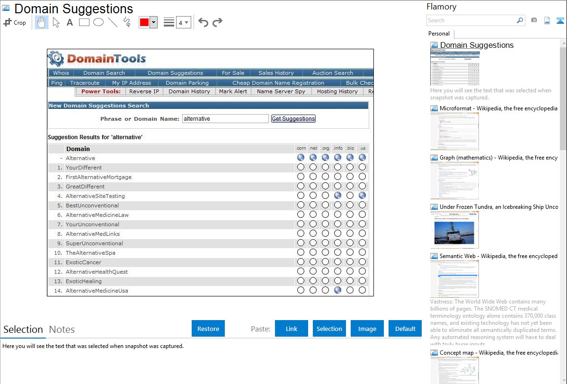Open the Personal tab
The width and height of the screenshot is (567, 384).
pyautogui.click(x=439, y=34)
